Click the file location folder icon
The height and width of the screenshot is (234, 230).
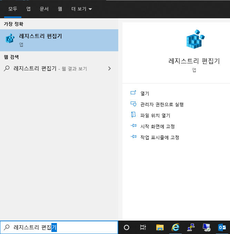coord(133,115)
